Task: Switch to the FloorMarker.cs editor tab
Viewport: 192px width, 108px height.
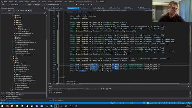Action: [84, 8]
